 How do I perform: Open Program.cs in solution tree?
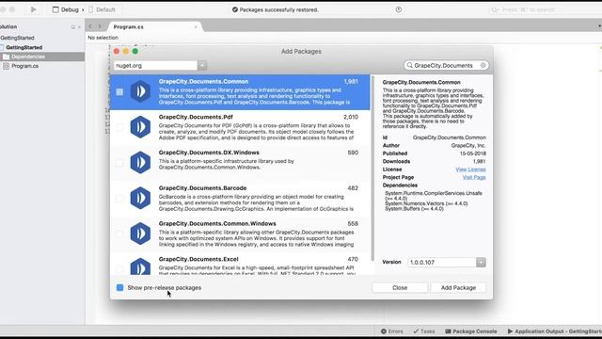(24, 66)
